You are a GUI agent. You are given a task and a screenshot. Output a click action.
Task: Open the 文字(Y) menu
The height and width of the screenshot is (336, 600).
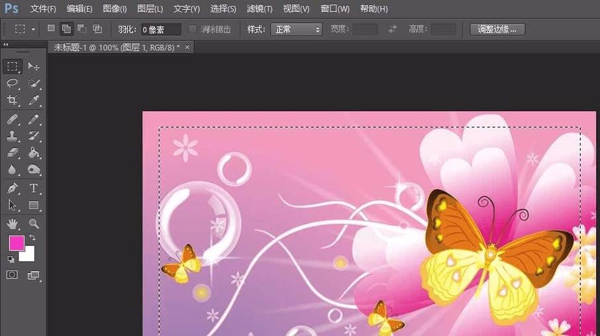click(x=186, y=9)
